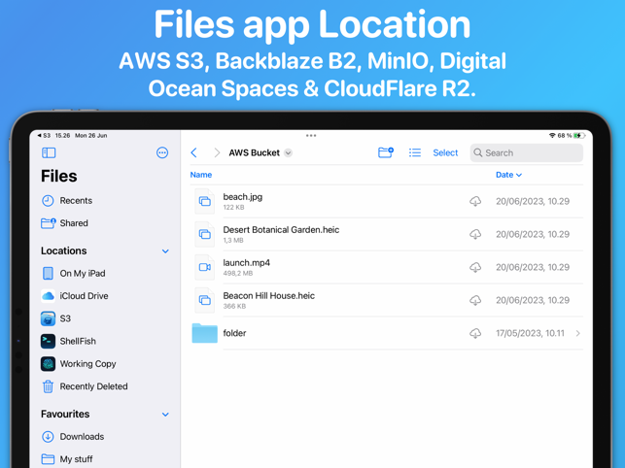The image size is (625, 468).
Task: Click the blue folder thumbnail icon
Action: coord(204,333)
